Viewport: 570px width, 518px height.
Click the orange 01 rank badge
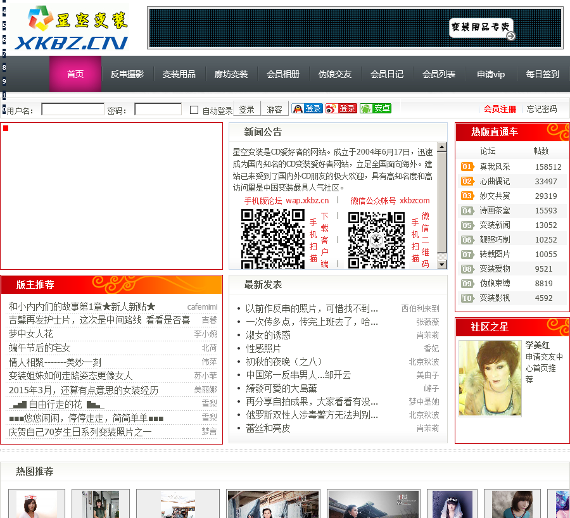(467, 167)
